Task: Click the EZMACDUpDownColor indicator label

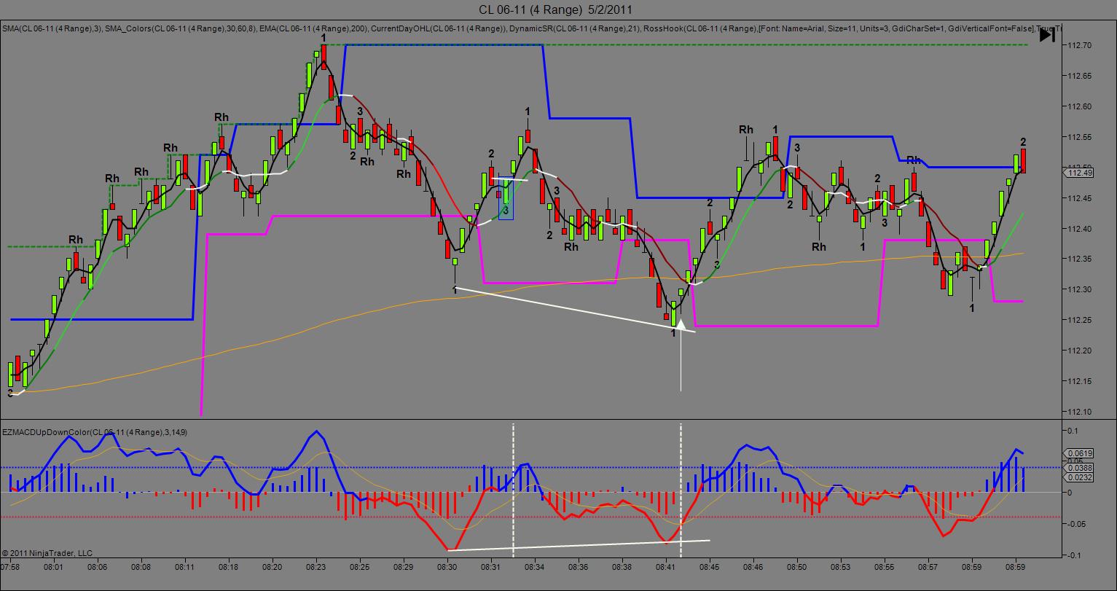Action: click(x=95, y=432)
